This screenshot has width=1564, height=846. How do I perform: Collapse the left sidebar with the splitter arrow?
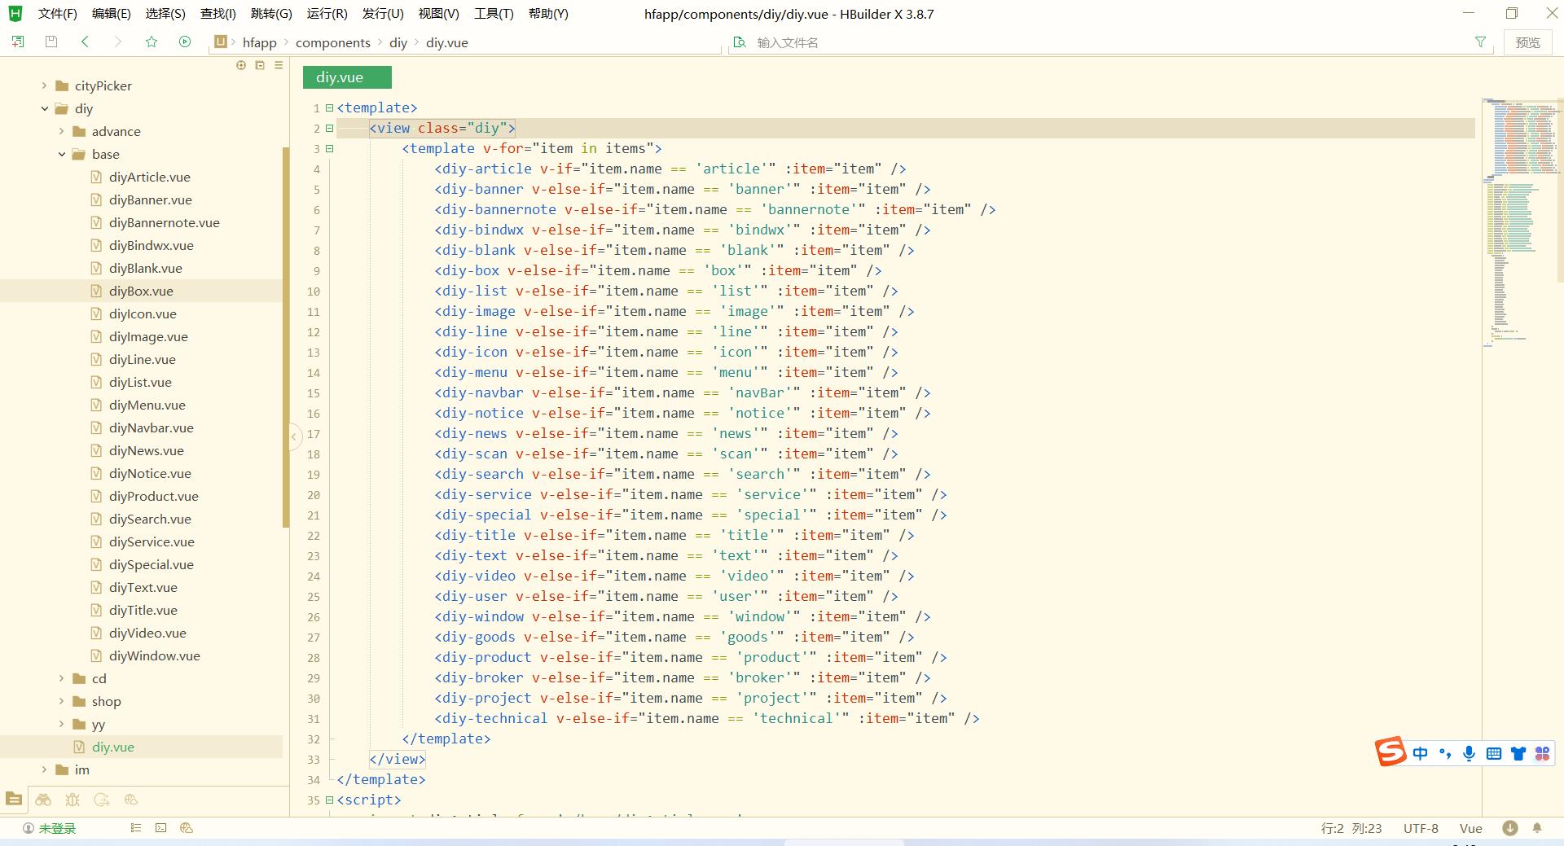(x=294, y=437)
